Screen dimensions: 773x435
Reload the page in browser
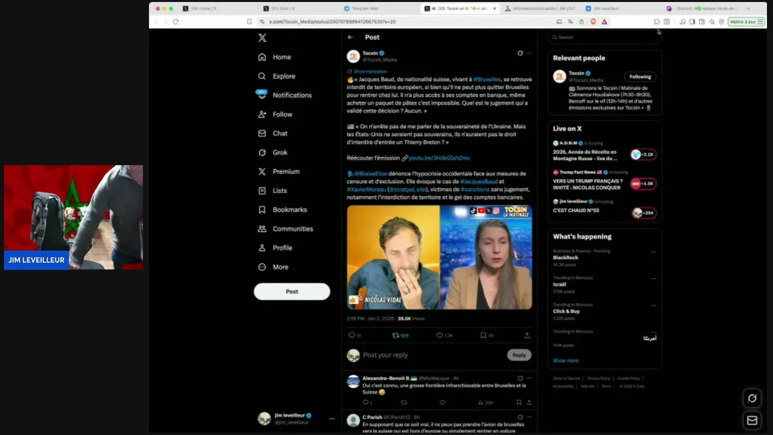176,22
